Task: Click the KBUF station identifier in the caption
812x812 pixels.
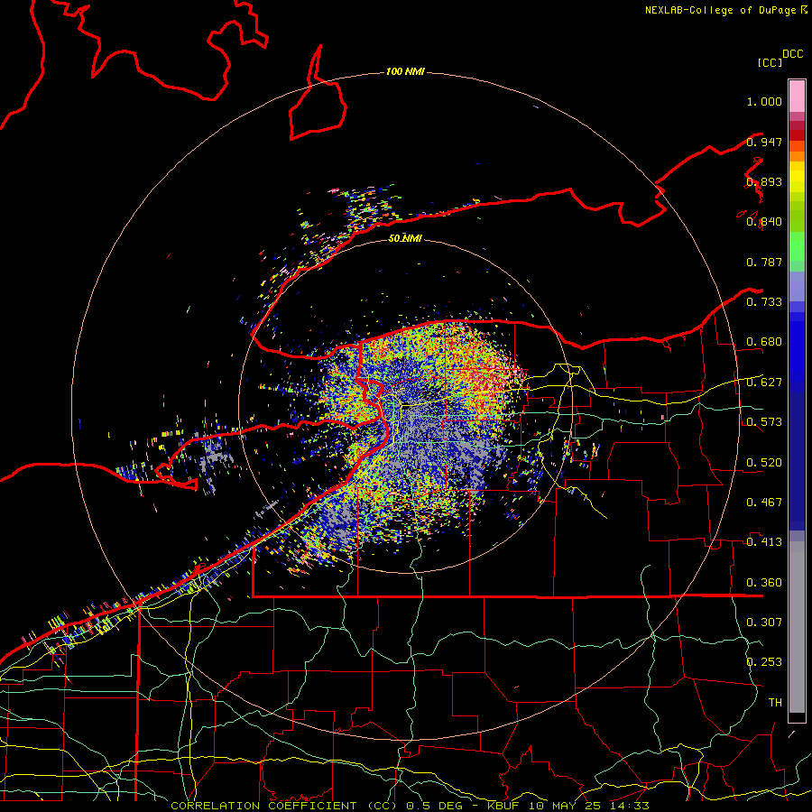Action: pyautogui.click(x=505, y=806)
